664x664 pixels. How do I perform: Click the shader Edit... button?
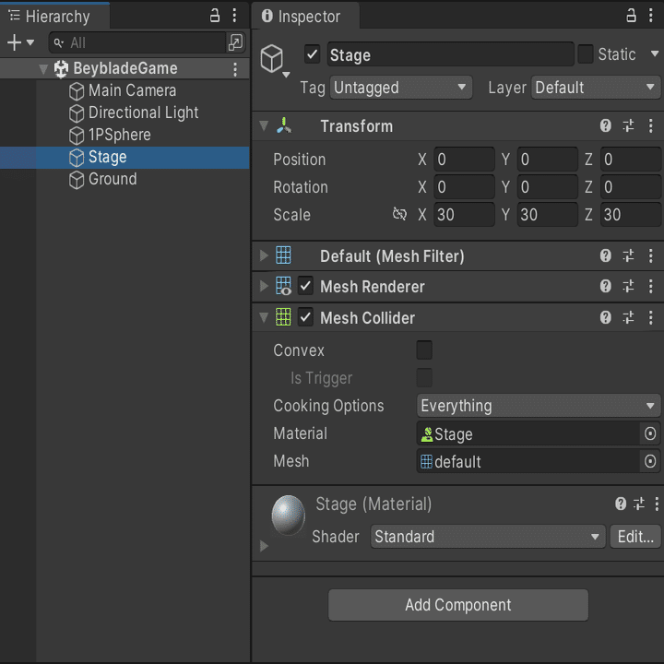[634, 537]
